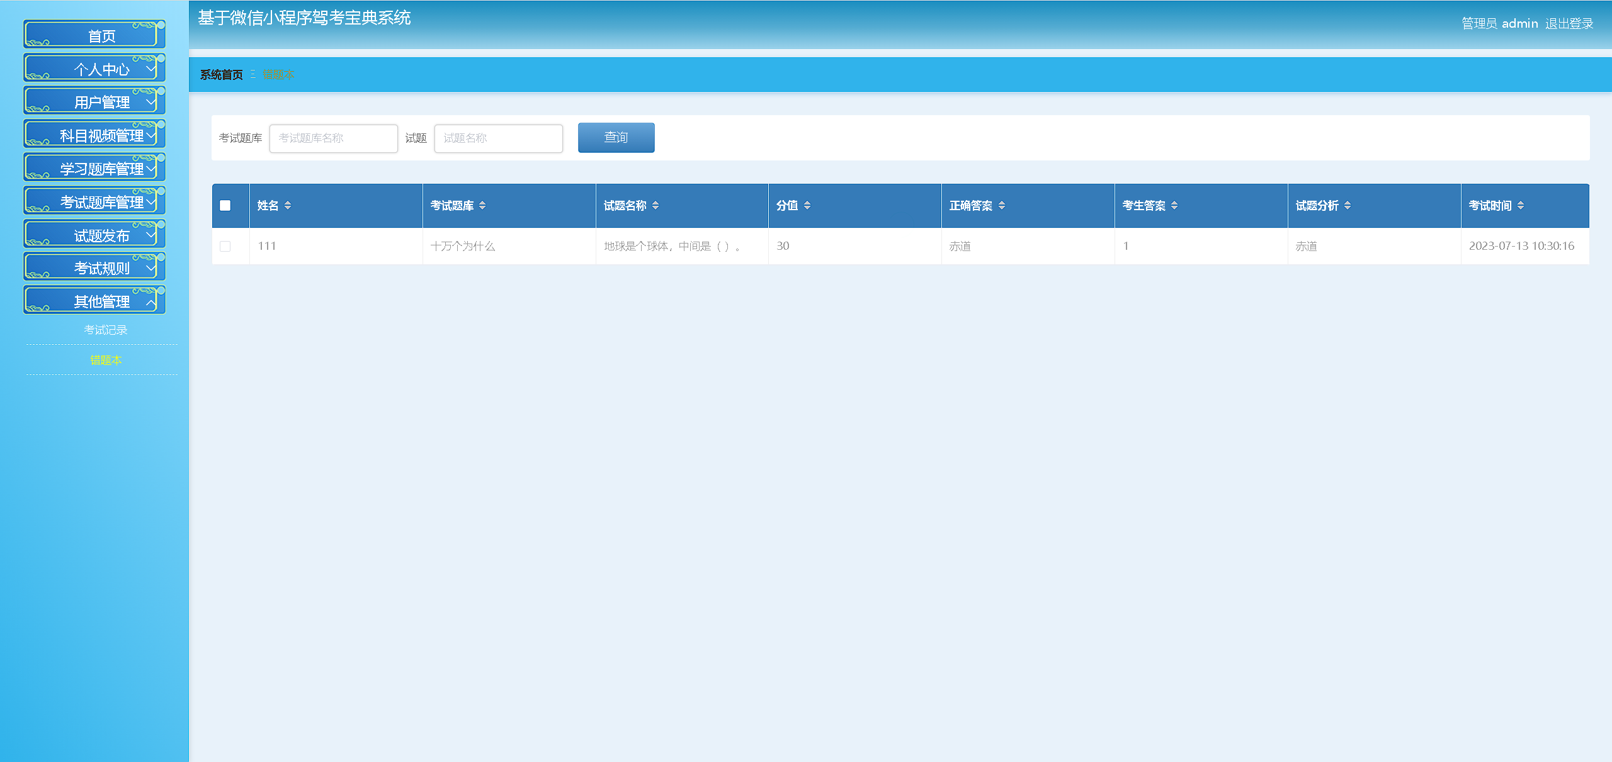
Task: Select the 错题本 submenu item
Action: [105, 360]
